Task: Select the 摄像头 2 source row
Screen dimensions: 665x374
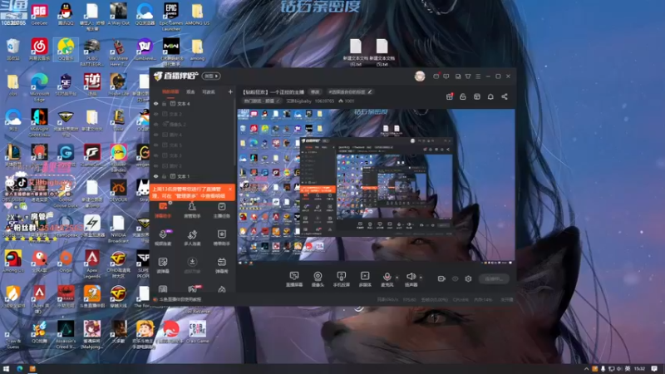Action: pyautogui.click(x=193, y=124)
